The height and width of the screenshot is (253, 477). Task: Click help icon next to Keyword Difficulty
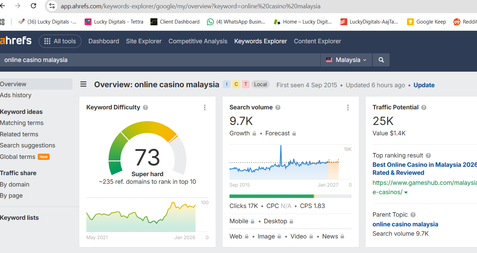146,108
